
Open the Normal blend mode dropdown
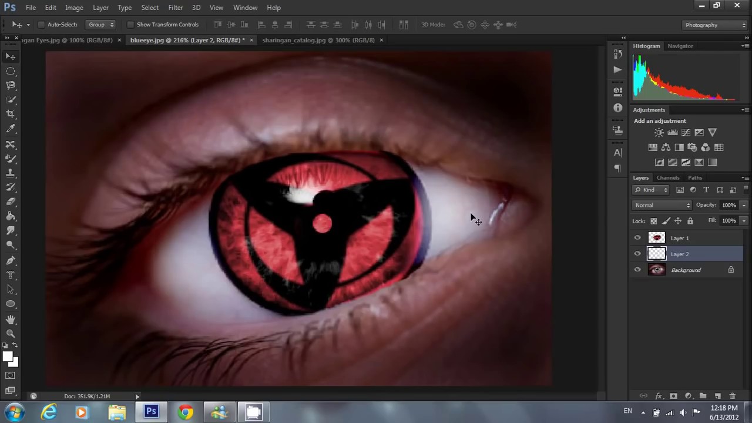[662, 205]
